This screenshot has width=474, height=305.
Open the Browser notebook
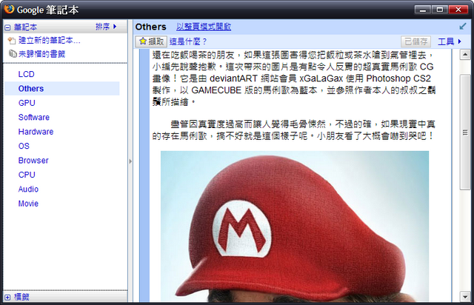[x=33, y=160]
